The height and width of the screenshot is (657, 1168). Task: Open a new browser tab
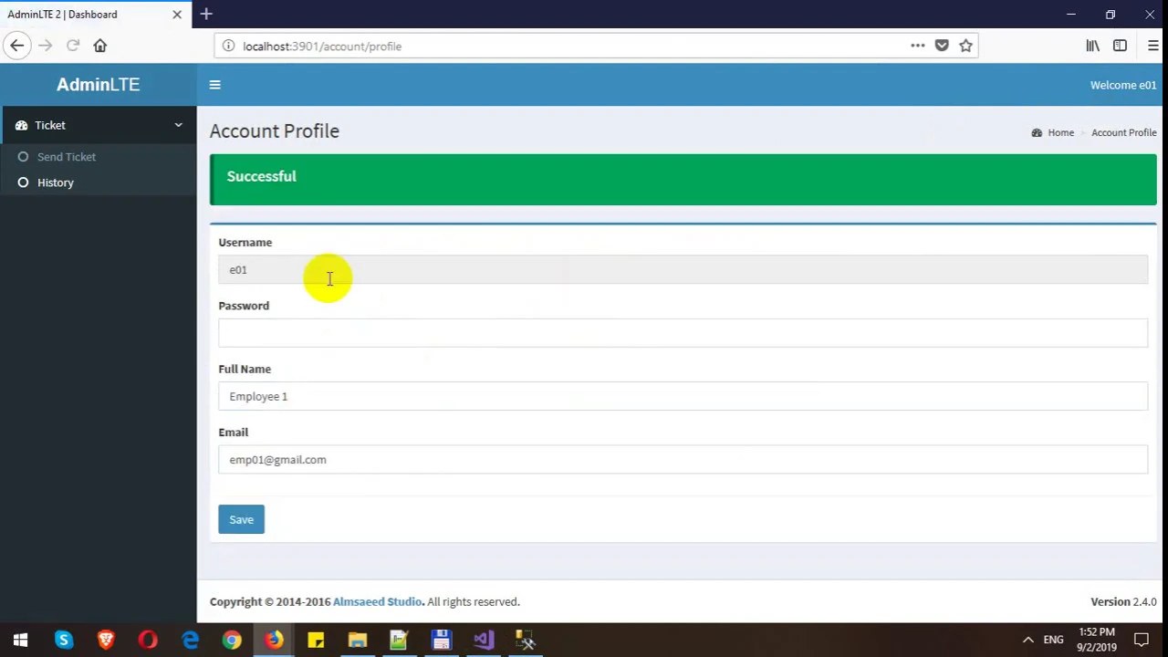[x=206, y=14]
